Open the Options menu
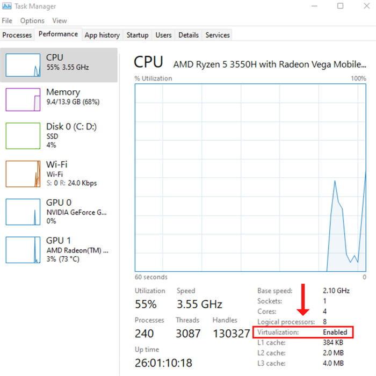Viewport: 376px width, 376px height. point(32,20)
